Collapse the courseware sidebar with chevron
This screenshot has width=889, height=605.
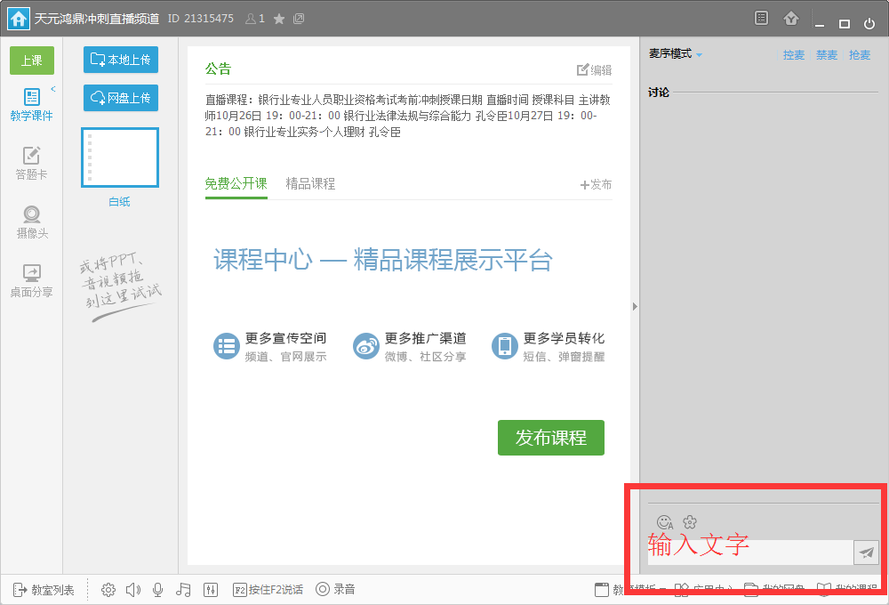(52, 89)
